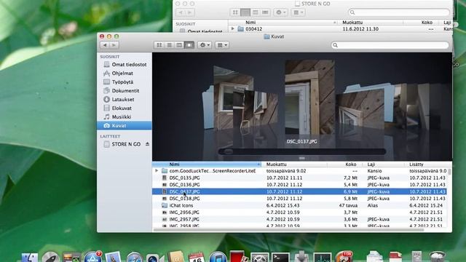
Task: Open arrange dropdown in STORE N GO window
Action: coord(298,12)
